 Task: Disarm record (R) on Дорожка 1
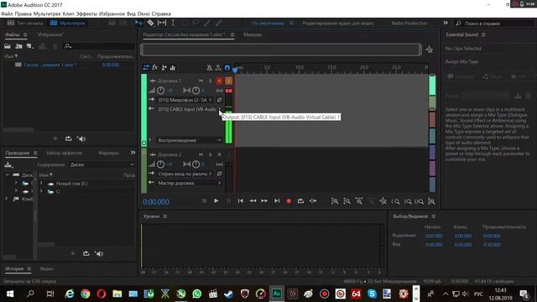click(219, 81)
